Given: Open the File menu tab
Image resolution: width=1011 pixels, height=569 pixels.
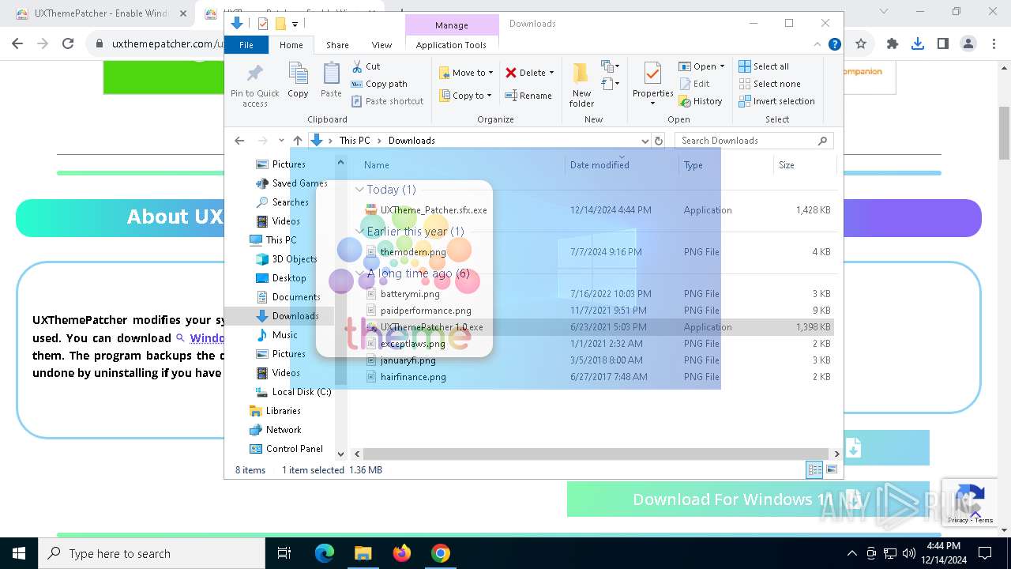Looking at the screenshot, I should pos(246,45).
